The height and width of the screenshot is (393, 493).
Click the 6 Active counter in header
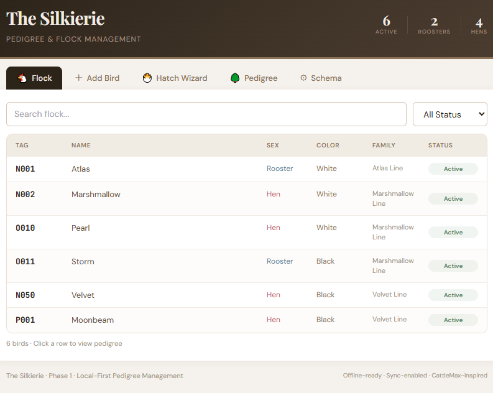[x=386, y=25]
